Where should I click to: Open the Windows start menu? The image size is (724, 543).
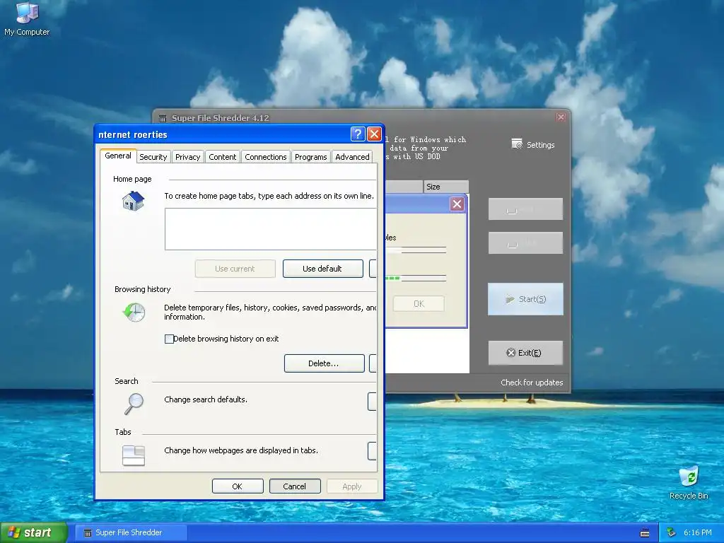[x=33, y=533]
